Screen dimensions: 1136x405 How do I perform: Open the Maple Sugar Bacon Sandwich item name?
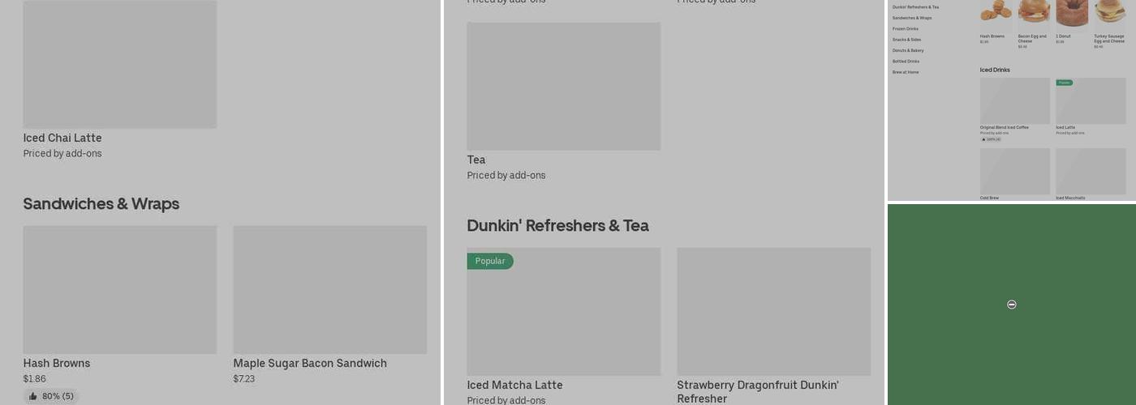(x=310, y=364)
